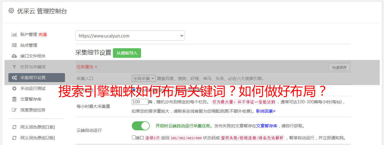Select the 24小时采集 radio button
The width and height of the screenshot is (384, 145).
coord(134,90)
